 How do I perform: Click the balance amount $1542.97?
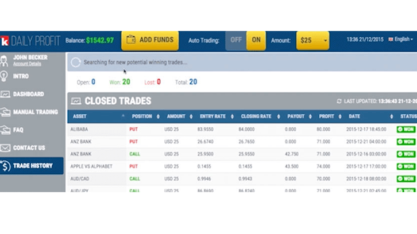(x=100, y=40)
